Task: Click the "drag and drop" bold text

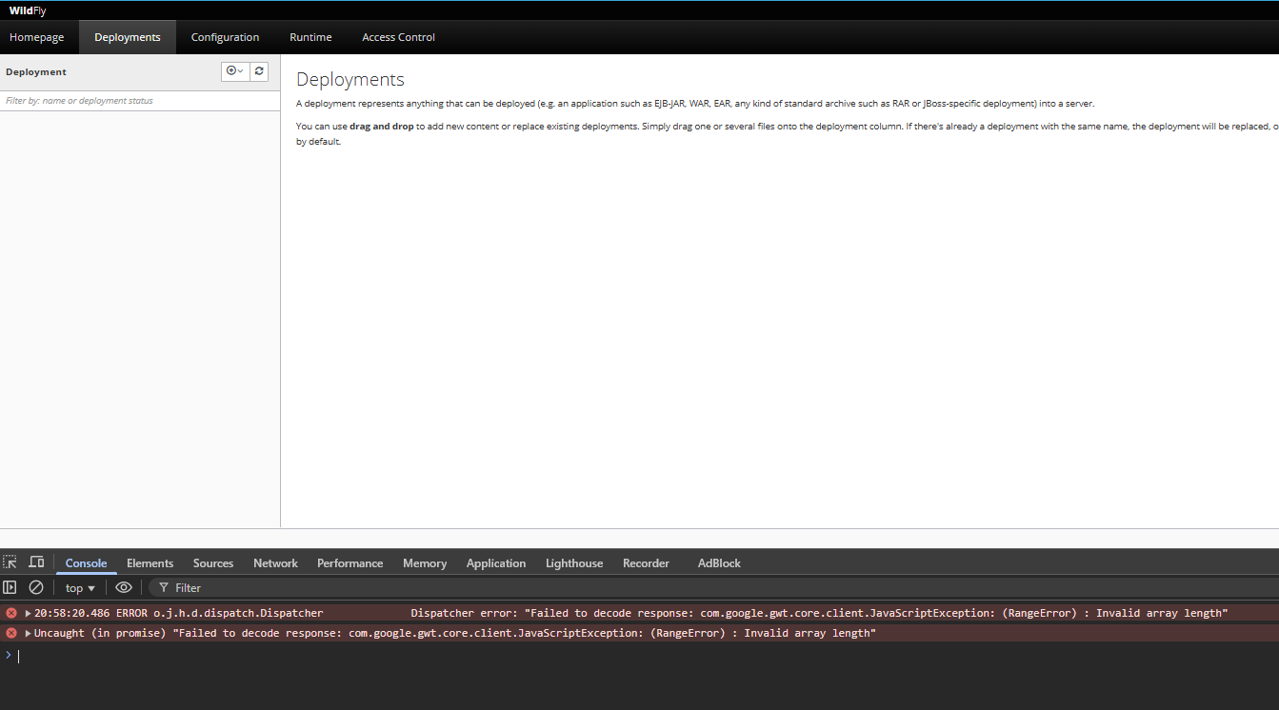Action: (x=382, y=126)
